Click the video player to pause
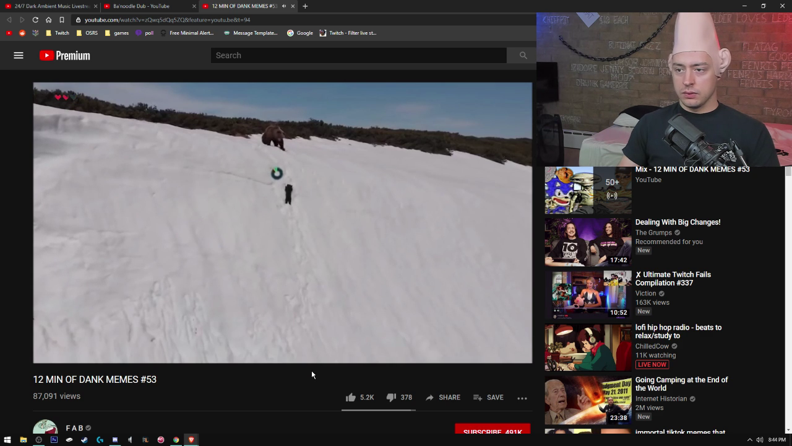 282,223
